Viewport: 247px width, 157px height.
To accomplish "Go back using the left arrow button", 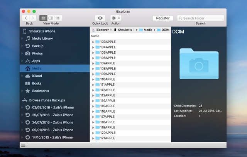I will [x=26, y=18].
